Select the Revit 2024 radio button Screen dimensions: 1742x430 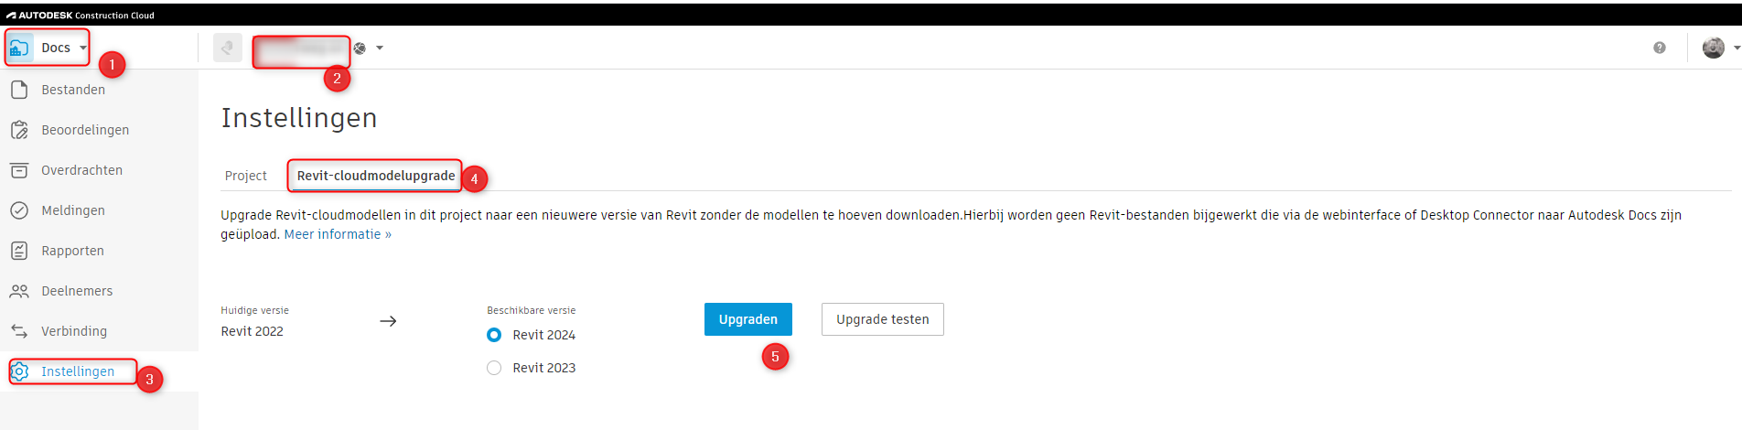tap(494, 335)
